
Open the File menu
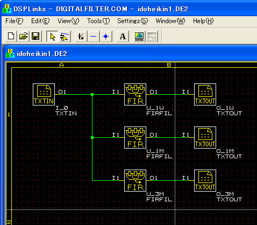pos(15,21)
